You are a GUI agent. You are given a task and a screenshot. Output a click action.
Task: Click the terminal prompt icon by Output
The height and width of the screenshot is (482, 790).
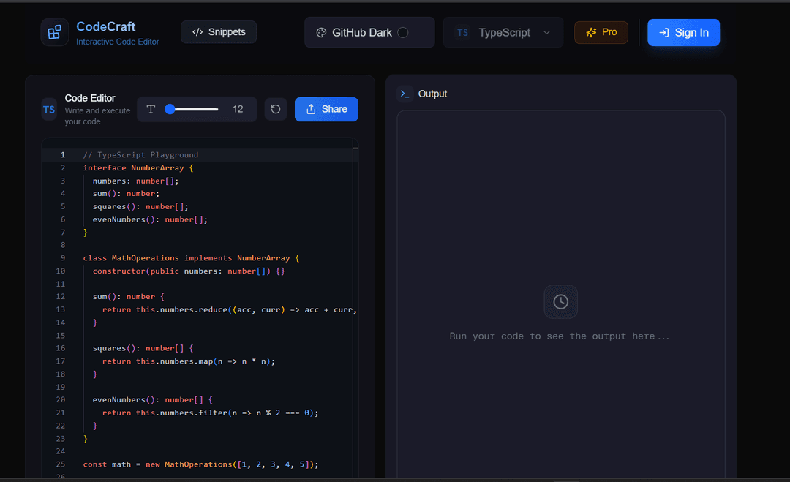click(405, 94)
